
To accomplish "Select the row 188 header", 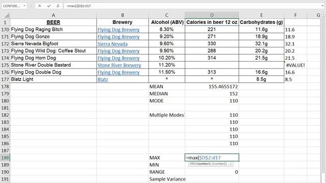I will pos(5,158).
